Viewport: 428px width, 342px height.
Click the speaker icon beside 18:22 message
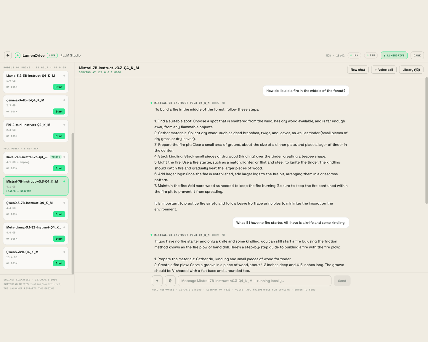pyautogui.click(x=224, y=103)
